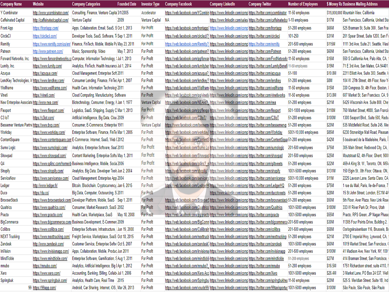Select the Mountain View, California address cell
Viewport: 389px width, 292px height.
359,13
